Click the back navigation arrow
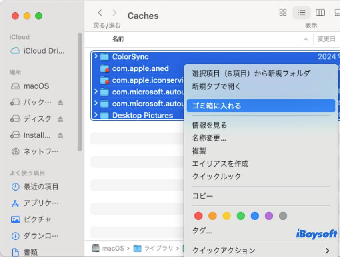Viewport: 340px width, 257px height. coord(100,12)
